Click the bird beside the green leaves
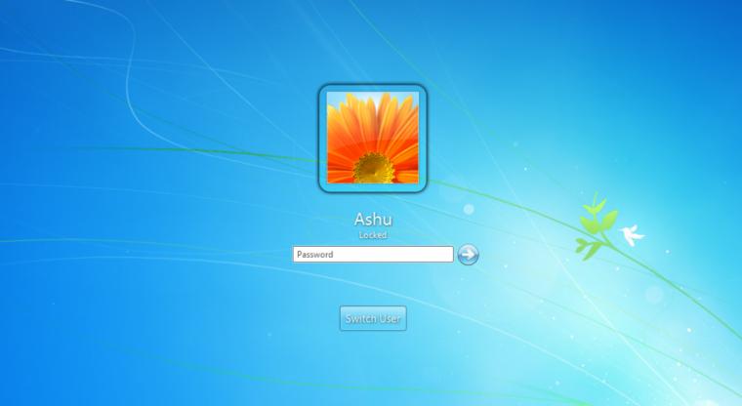The image size is (742, 406). point(632,234)
